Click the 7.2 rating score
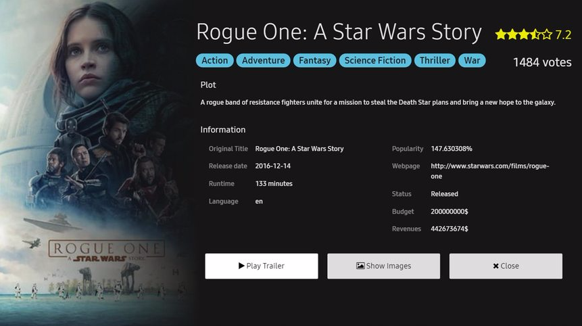Viewport: 582px width, 326px height. 563,34
